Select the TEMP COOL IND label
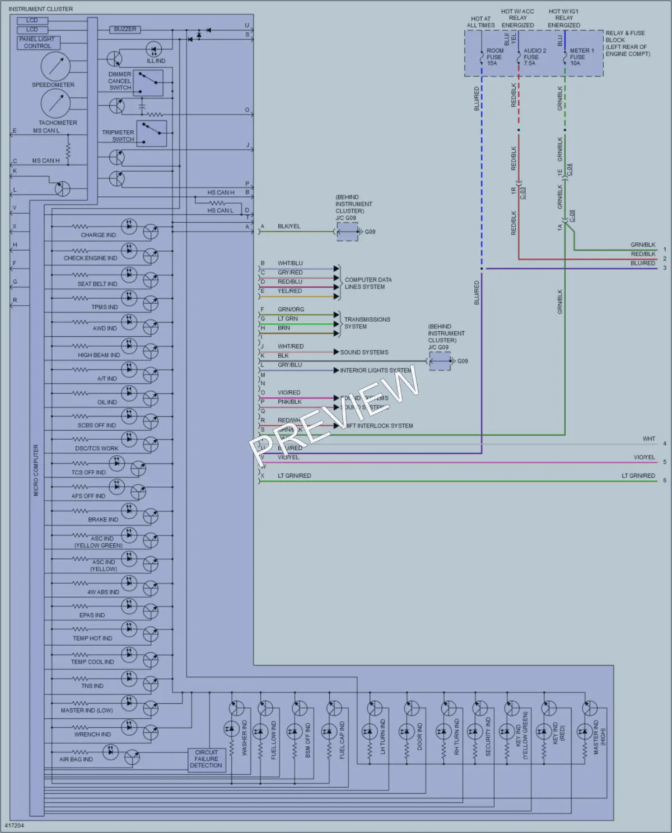The width and height of the screenshot is (672, 833). [x=92, y=662]
